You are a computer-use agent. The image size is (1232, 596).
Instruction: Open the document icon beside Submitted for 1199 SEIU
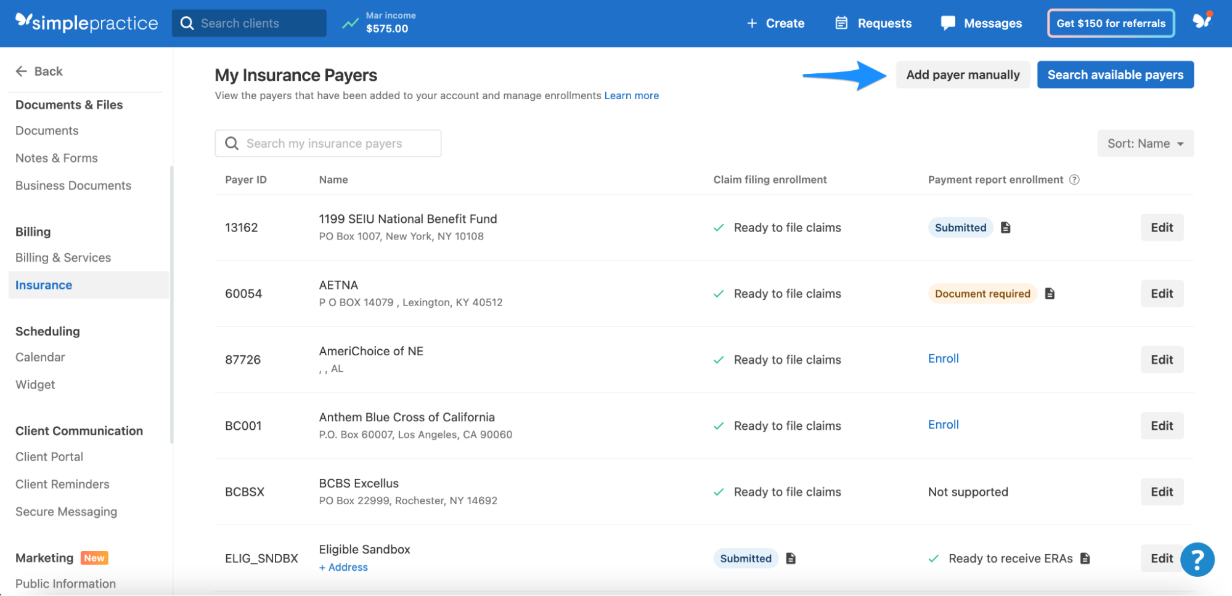pos(1005,227)
